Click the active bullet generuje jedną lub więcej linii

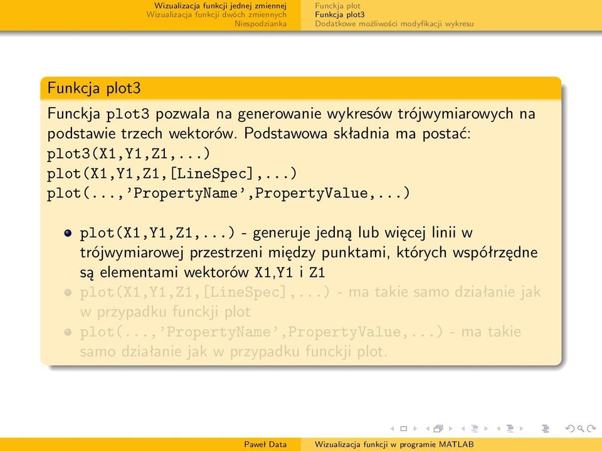[309, 252]
